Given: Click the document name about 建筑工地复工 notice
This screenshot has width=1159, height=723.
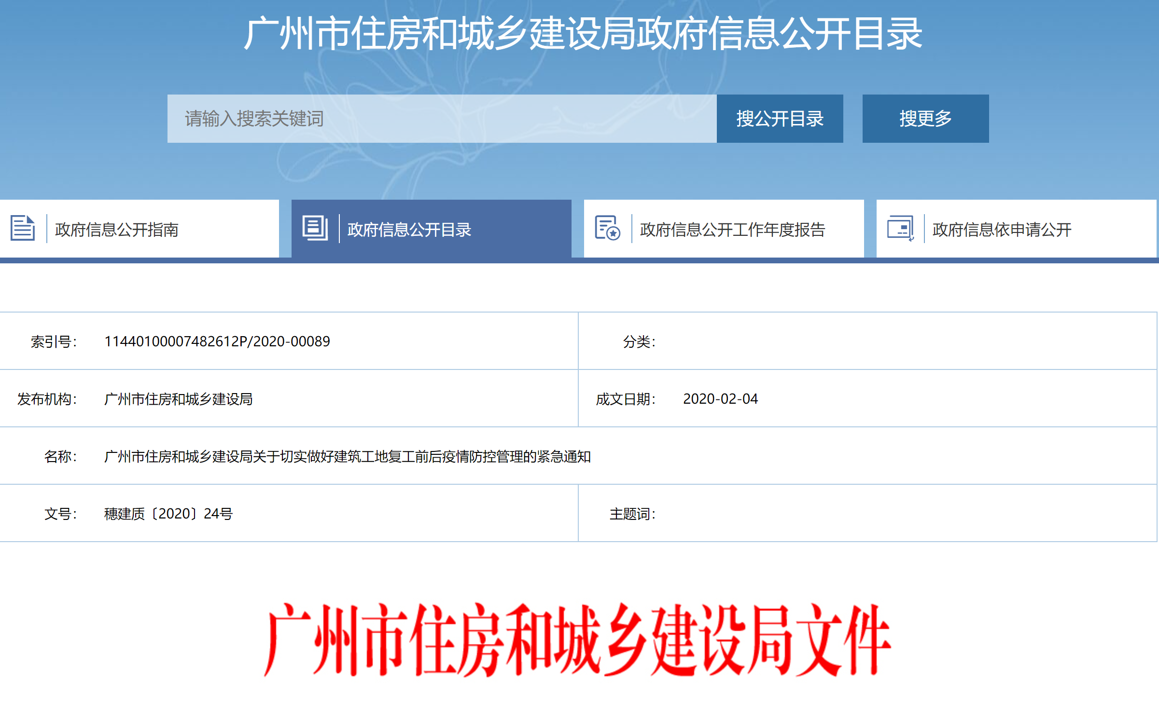Looking at the screenshot, I should [x=347, y=456].
